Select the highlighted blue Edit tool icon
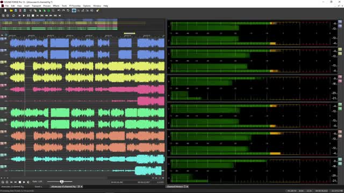The image size is (344, 193). (74, 11)
